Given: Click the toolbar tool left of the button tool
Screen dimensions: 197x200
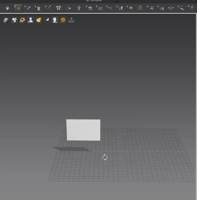Looking at the screenshot, I should pyautogui.click(x=120, y=8).
